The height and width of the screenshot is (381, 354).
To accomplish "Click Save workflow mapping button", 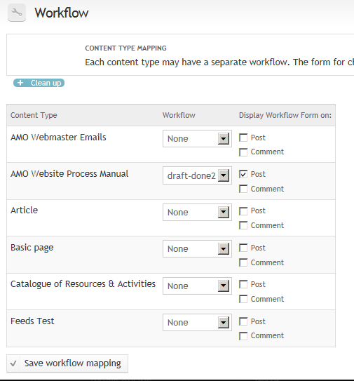I will pos(67,363).
